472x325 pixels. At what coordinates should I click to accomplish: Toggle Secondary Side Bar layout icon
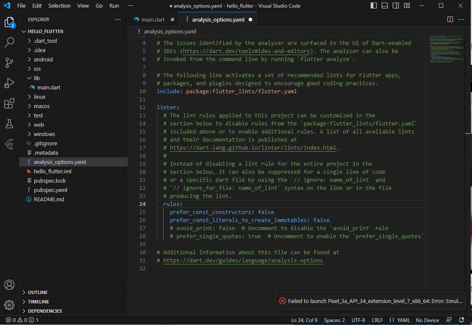pyautogui.click(x=396, y=6)
